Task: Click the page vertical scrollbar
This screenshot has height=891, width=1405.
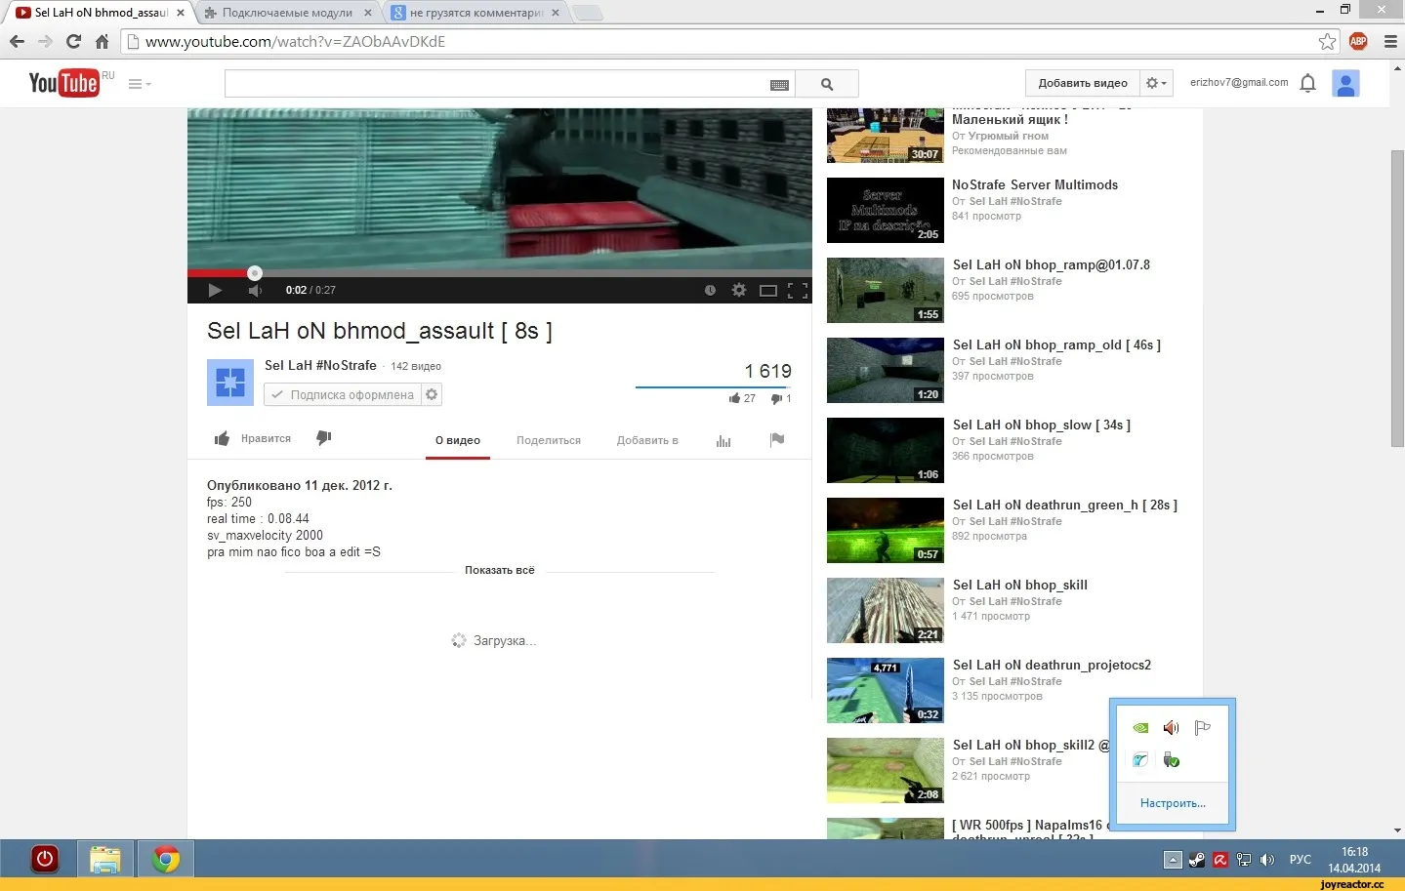Action: [x=1397, y=298]
